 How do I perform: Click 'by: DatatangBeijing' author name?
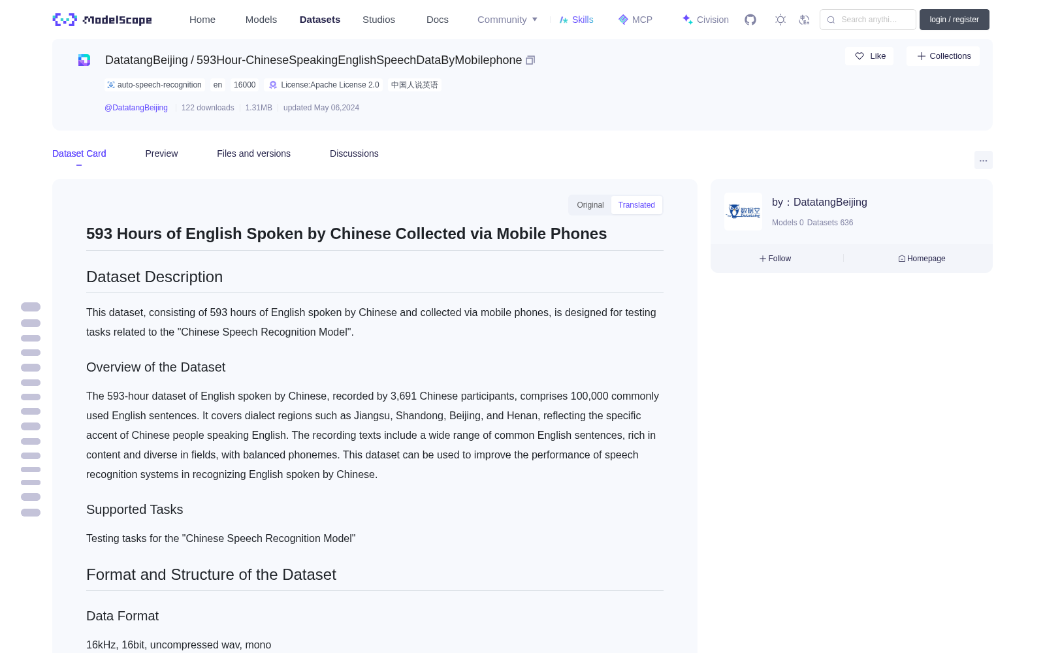click(x=820, y=202)
